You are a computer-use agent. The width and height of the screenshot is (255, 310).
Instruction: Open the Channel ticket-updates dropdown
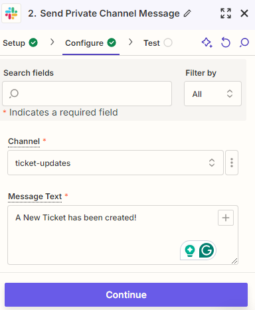(116, 163)
